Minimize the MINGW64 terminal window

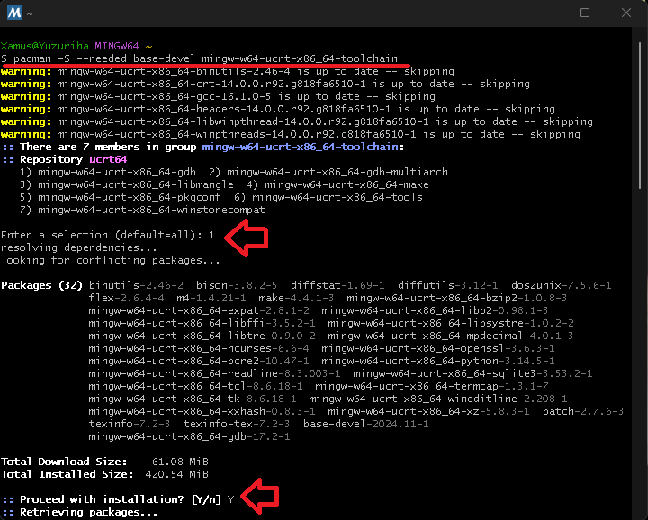[x=544, y=13]
